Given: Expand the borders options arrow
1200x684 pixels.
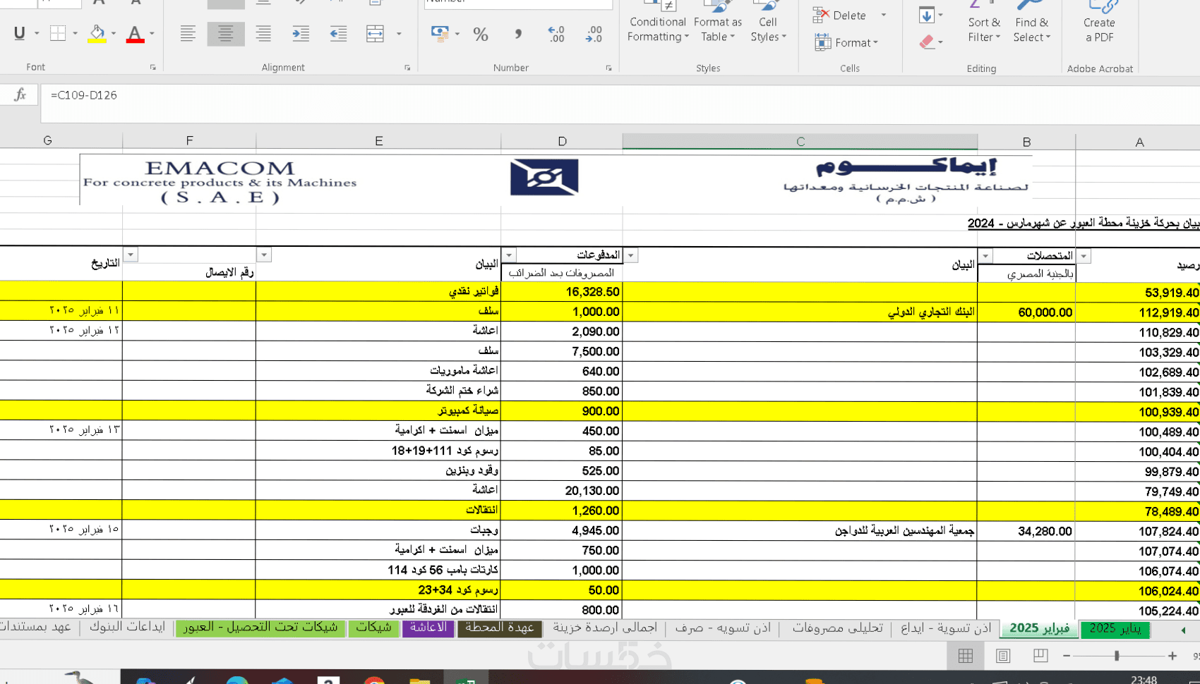Looking at the screenshot, I should tap(75, 33).
